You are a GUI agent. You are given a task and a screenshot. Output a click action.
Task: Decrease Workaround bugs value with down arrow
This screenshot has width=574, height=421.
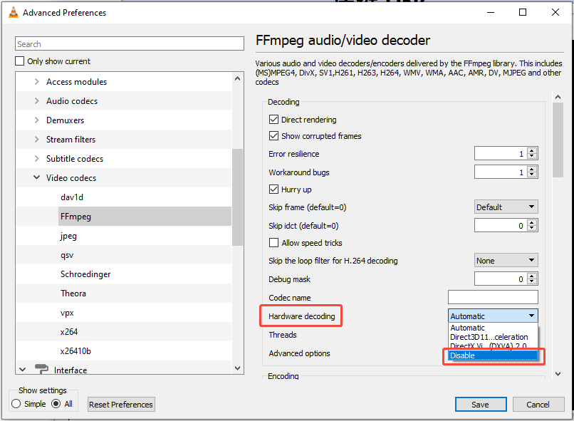pyautogui.click(x=532, y=175)
